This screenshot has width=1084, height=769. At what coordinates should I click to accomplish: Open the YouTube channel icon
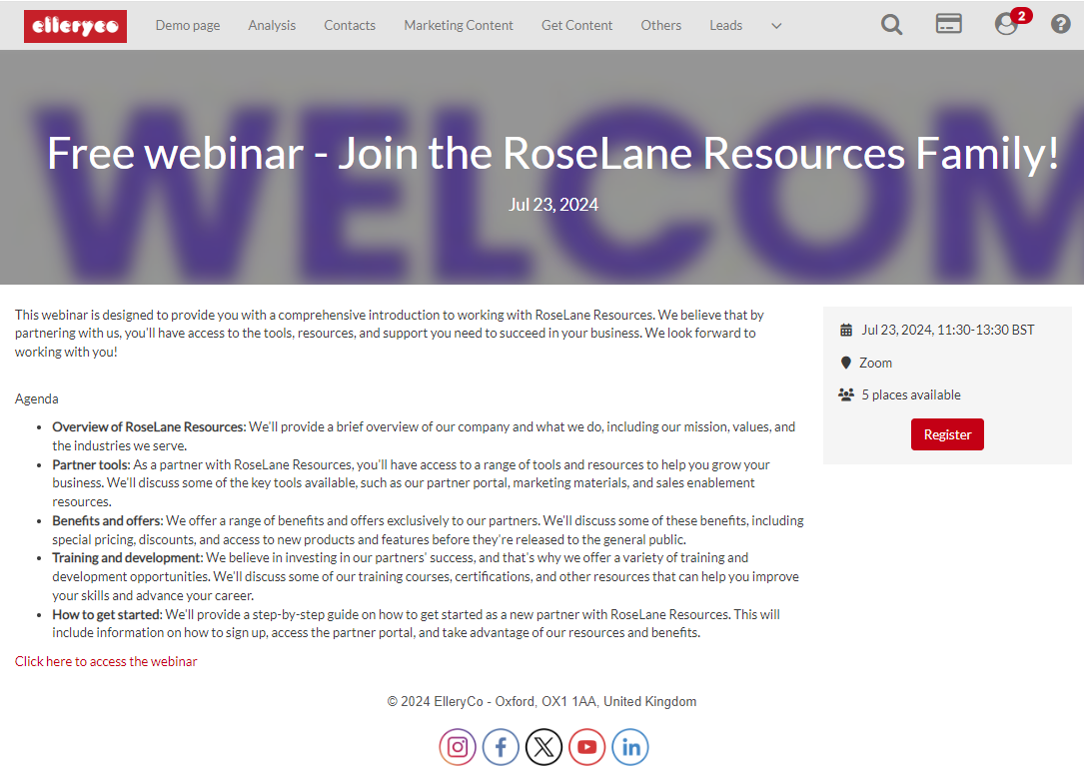[x=586, y=746]
